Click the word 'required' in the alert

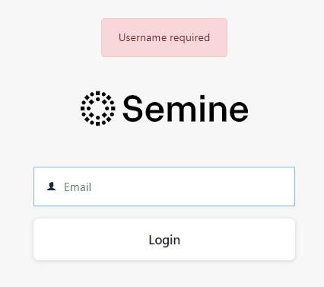pos(190,38)
